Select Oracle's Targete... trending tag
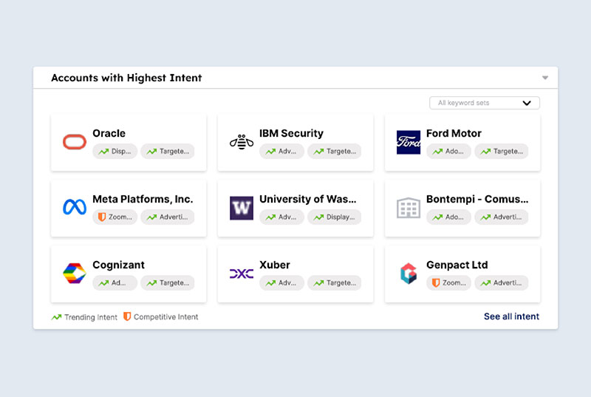 pos(168,151)
